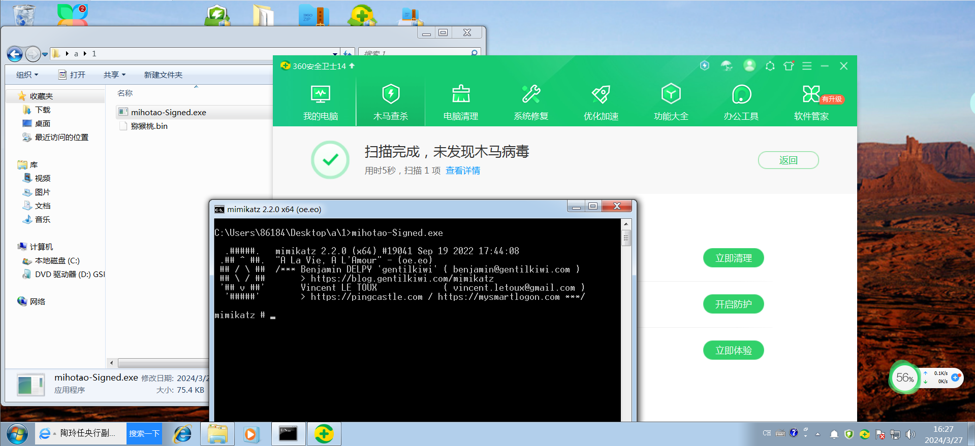The image size is (975, 446).
Task: Click blue lightning hexagon icon in 360 title bar
Action: coord(705,65)
